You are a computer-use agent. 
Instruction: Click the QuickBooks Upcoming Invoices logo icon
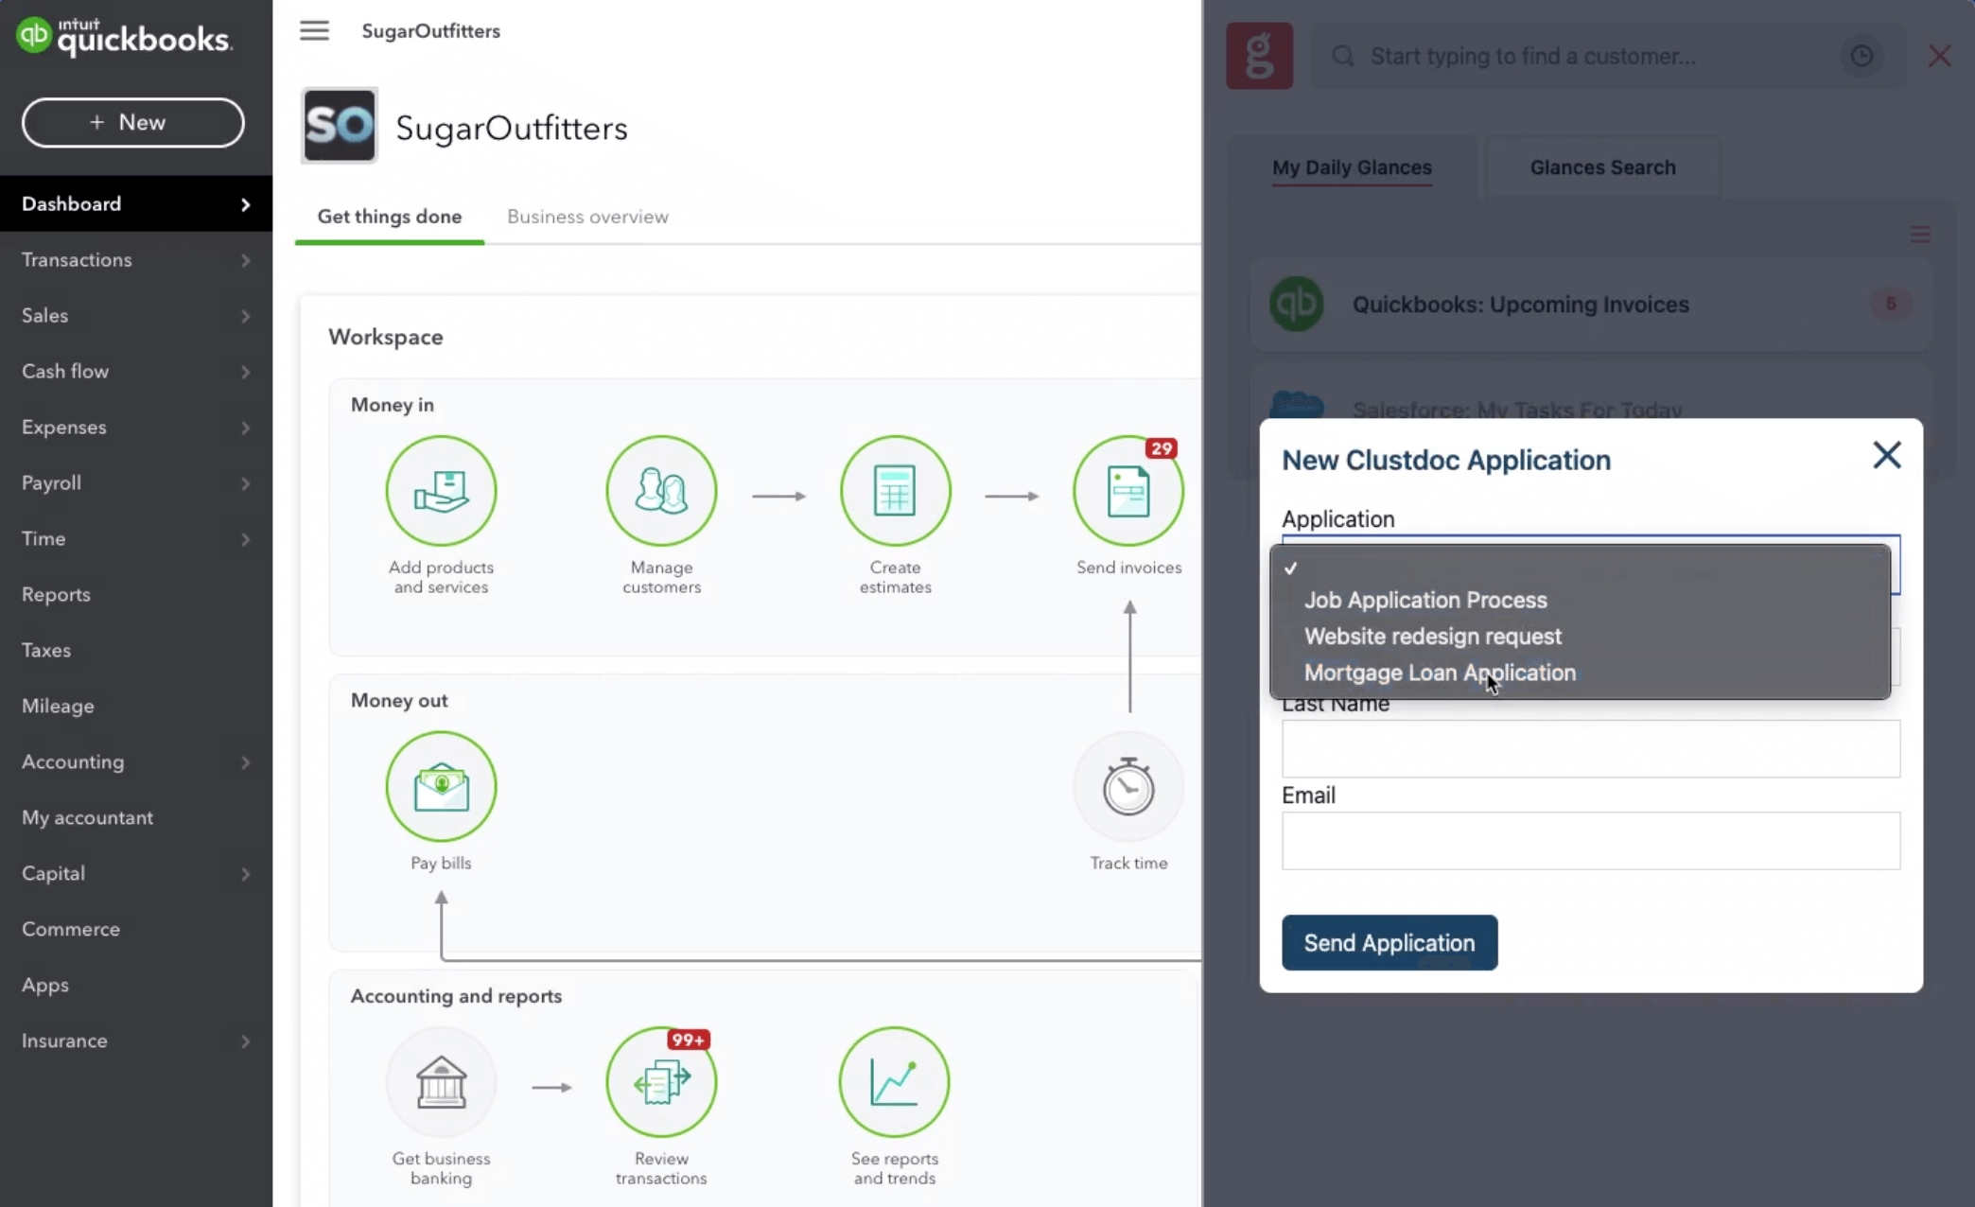pos(1296,304)
